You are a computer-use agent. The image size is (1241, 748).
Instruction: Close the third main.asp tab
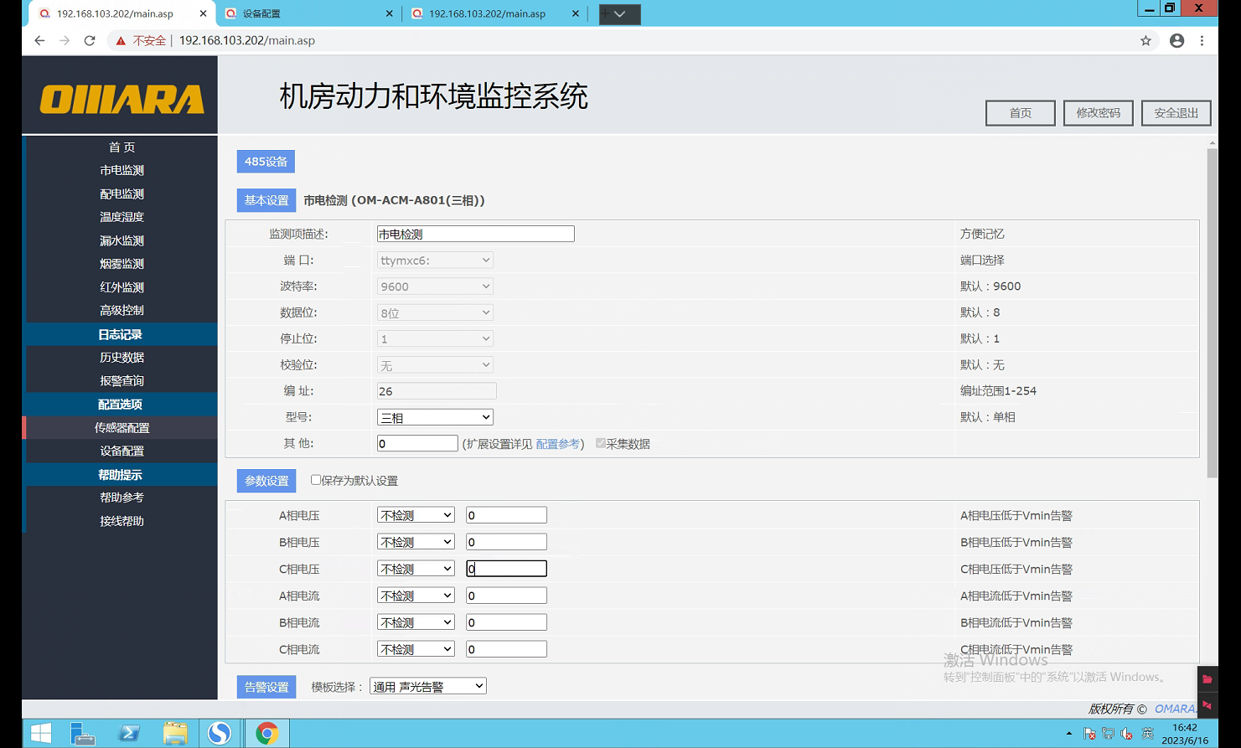(575, 13)
